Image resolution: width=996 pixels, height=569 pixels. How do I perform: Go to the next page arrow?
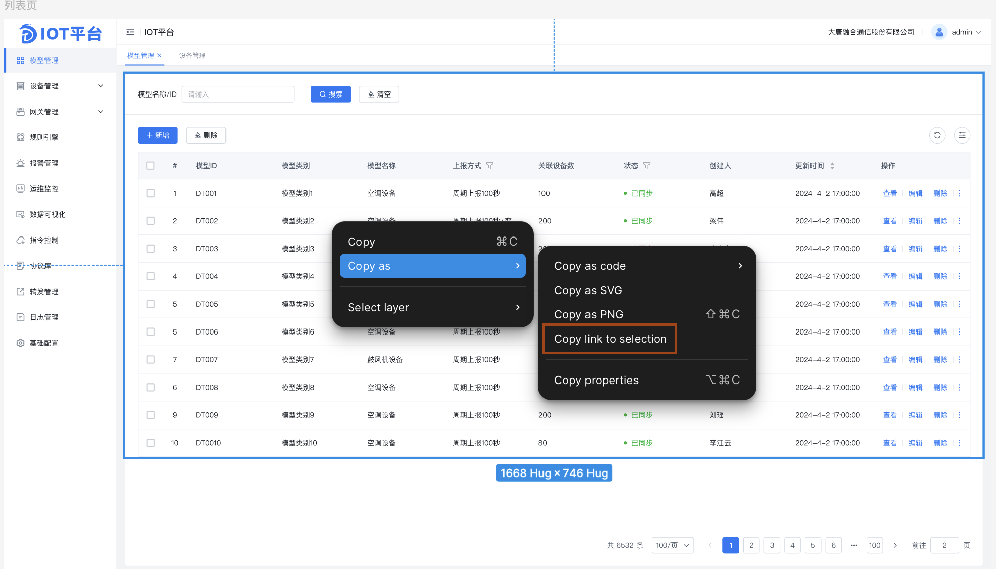(895, 546)
